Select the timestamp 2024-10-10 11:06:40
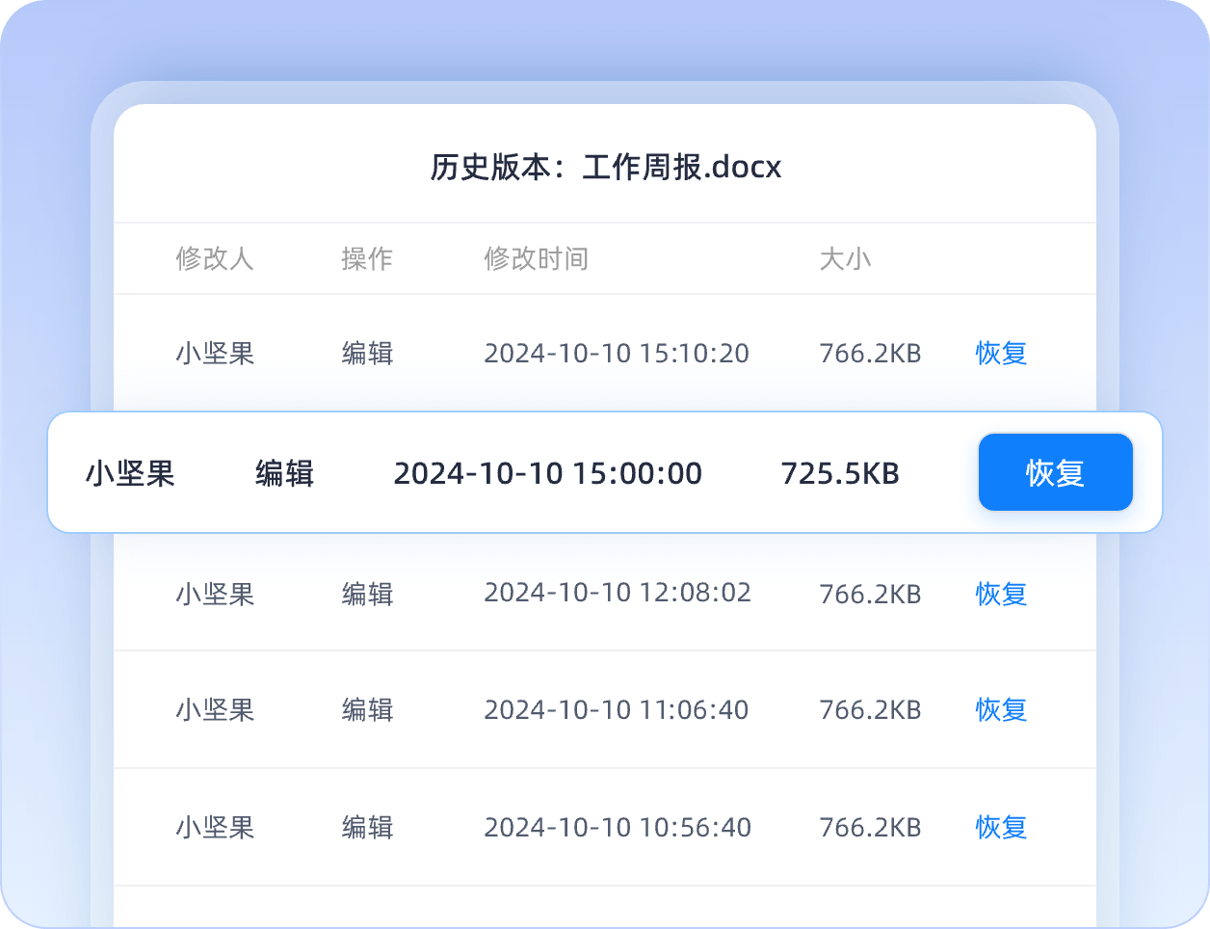The width and height of the screenshot is (1210, 929). [x=617, y=710]
